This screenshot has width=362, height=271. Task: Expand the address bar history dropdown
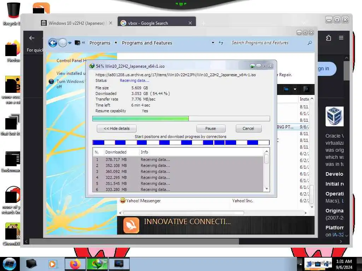tap(213, 43)
